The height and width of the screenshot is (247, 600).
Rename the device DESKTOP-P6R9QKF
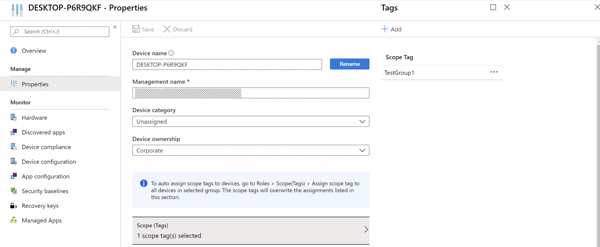point(349,64)
